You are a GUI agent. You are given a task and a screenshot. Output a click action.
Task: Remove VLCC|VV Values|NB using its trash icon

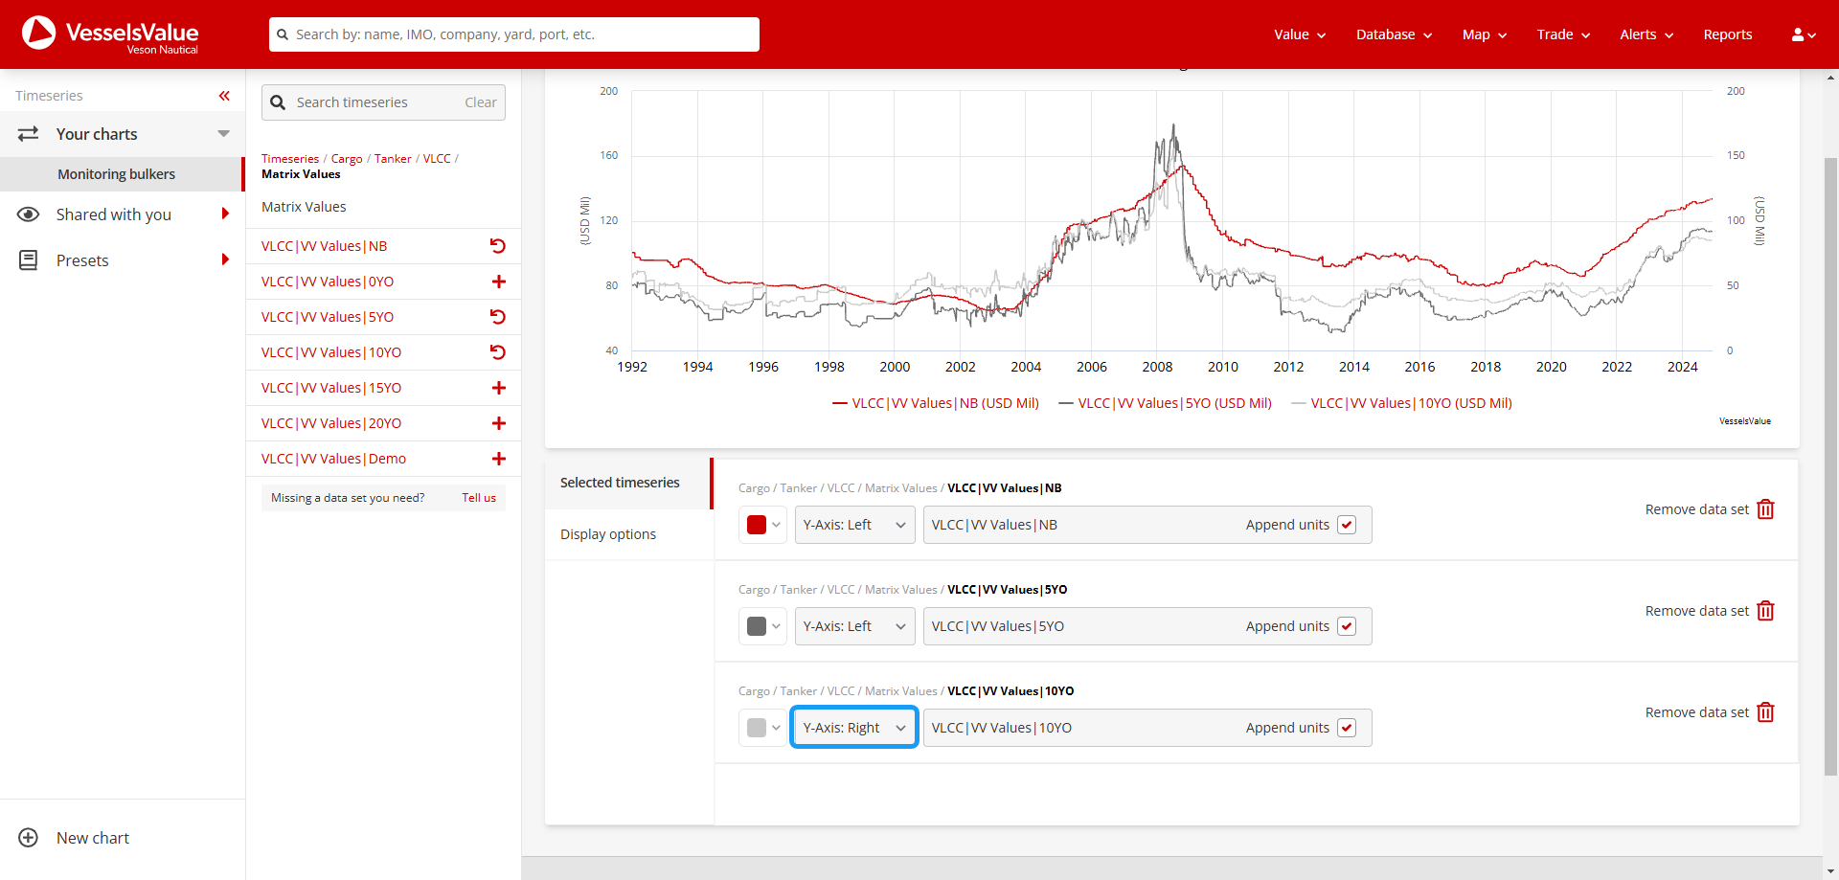[1766, 508]
